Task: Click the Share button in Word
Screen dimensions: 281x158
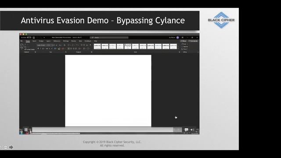Action: coord(184,41)
